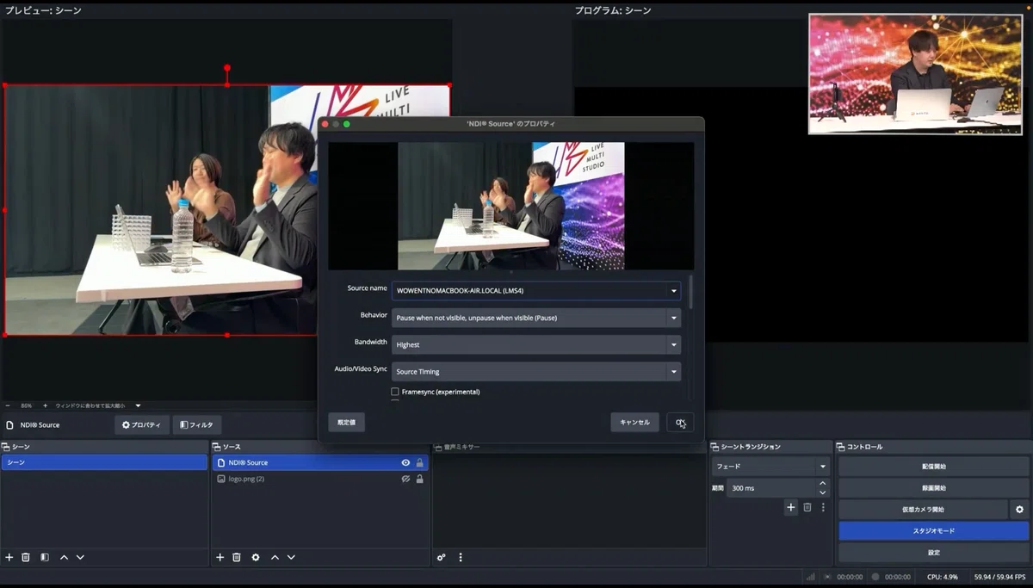Click the キャンセル button in properties dialog
1033x588 pixels.
tap(634, 422)
